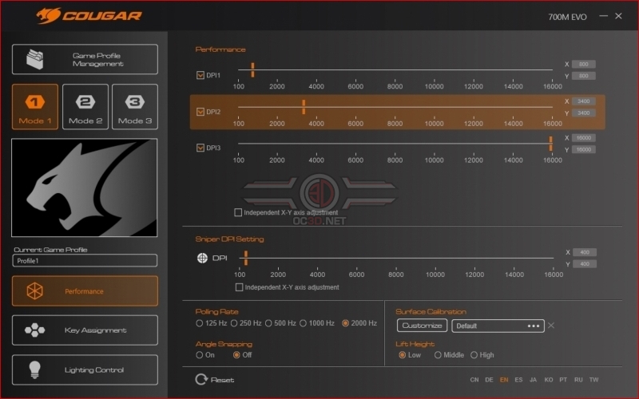Uncheck the DPI3 checkbox
Viewport: 639px width, 399px height.
[200, 148]
